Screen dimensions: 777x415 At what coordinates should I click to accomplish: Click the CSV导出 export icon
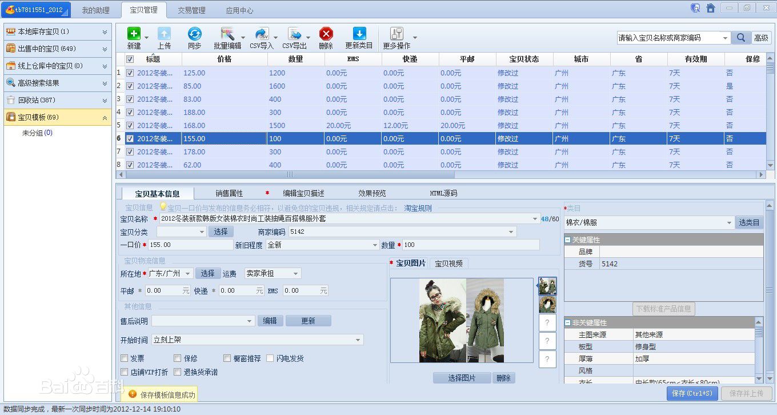(x=294, y=34)
